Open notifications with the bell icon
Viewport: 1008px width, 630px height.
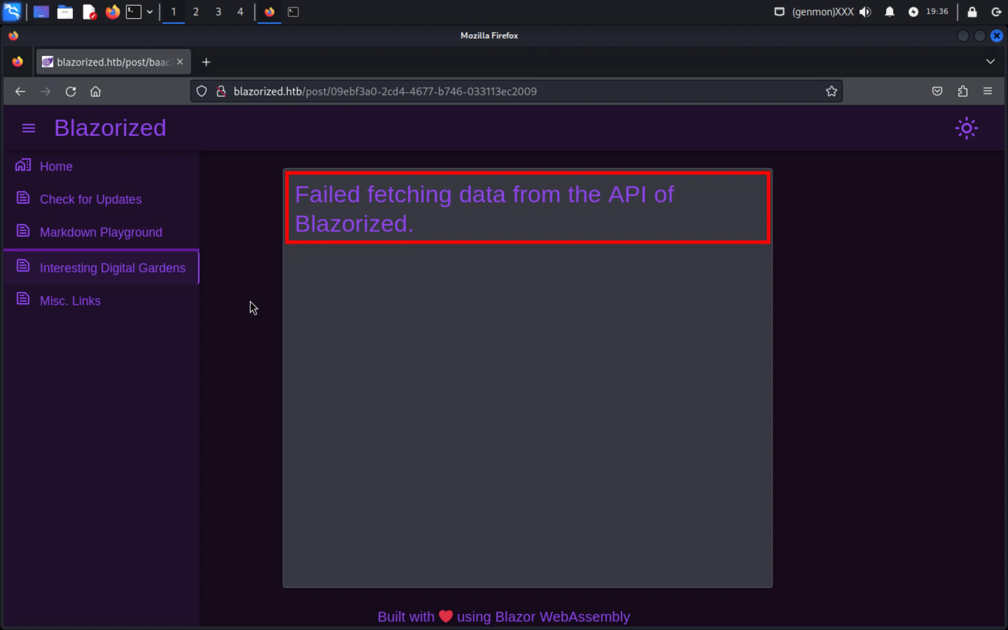point(890,12)
